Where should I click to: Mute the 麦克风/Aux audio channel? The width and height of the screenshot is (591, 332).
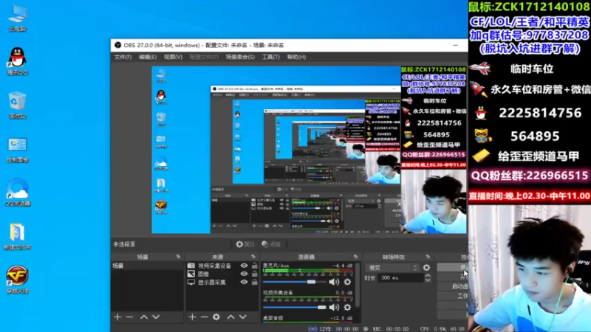(334, 282)
